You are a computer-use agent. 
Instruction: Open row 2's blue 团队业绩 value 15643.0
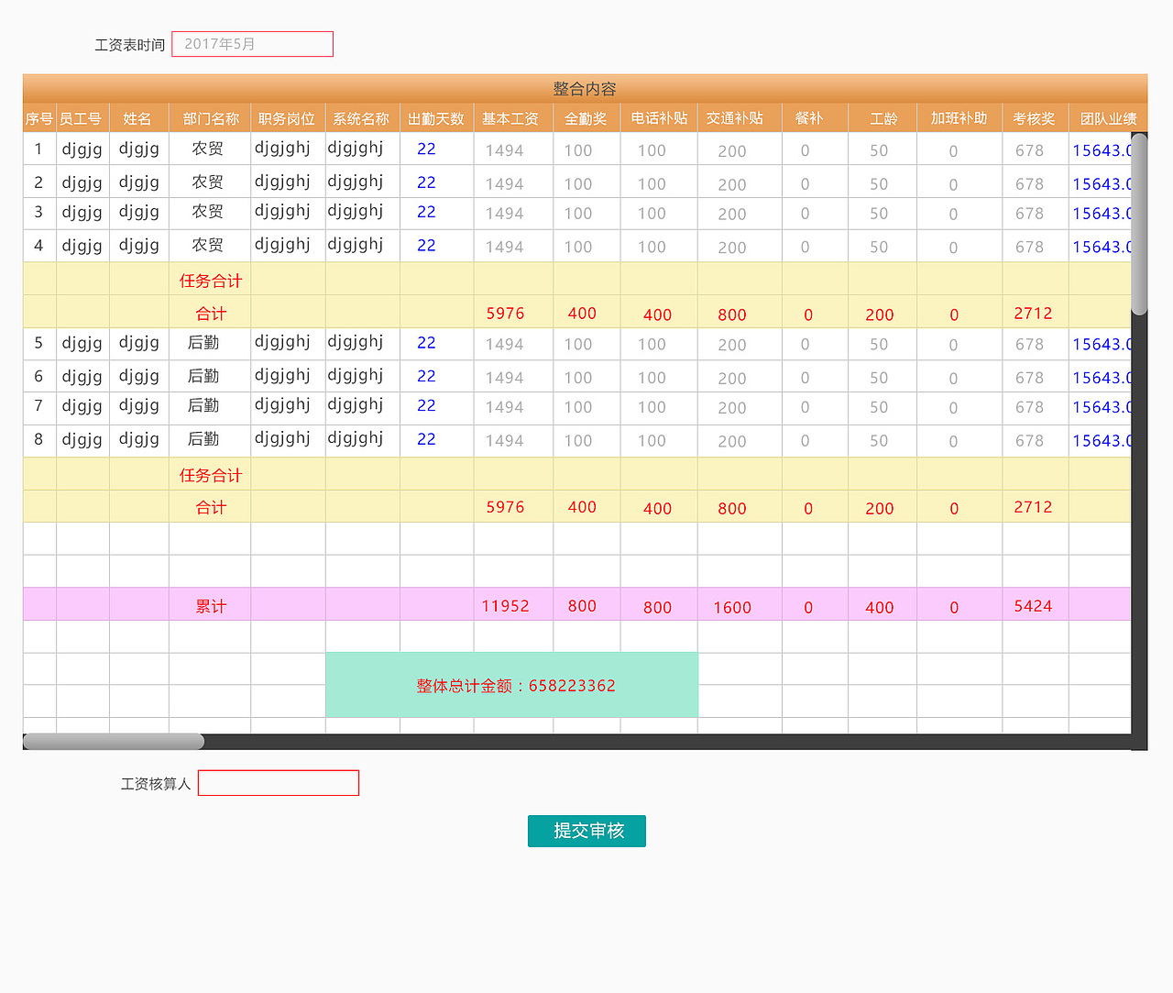pos(1102,184)
